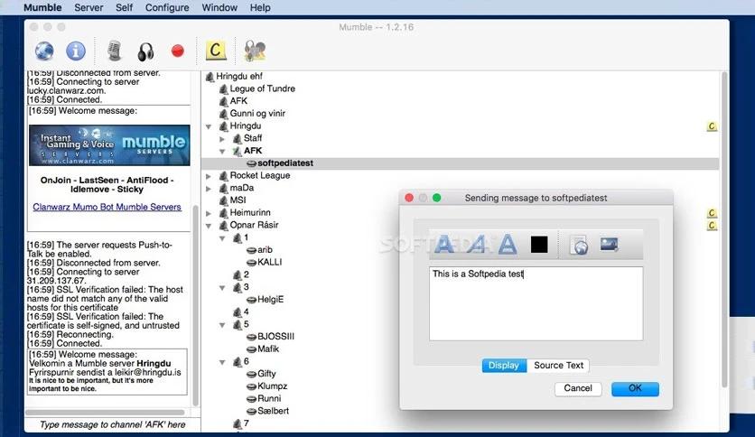
Task: Click the Clanwarz Mumble servers banner image
Action: click(109, 144)
